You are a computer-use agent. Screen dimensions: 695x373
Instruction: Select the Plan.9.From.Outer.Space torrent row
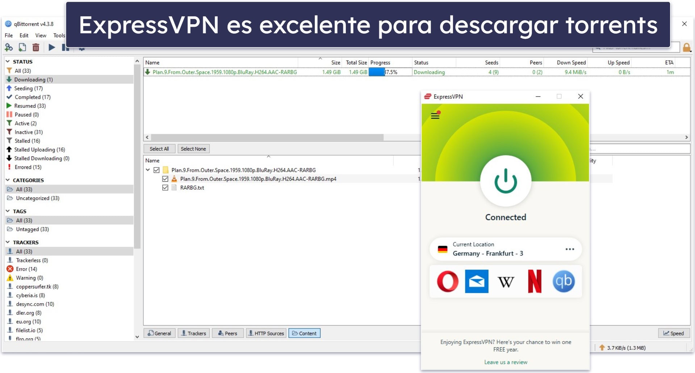tap(416, 72)
